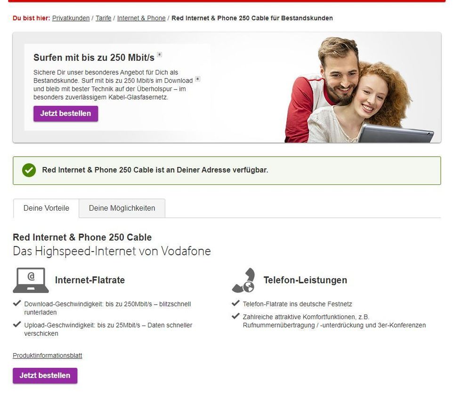The image size is (470, 396).
Task: Click the footnote asterisk beside the 250 Mbit/s headline
Action: click(x=160, y=55)
